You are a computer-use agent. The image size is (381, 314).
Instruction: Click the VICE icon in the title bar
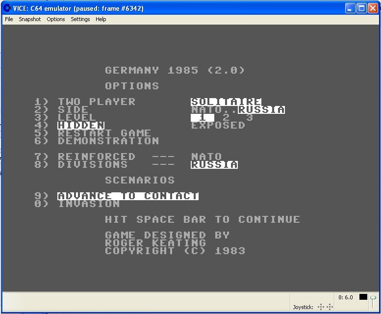click(x=7, y=8)
